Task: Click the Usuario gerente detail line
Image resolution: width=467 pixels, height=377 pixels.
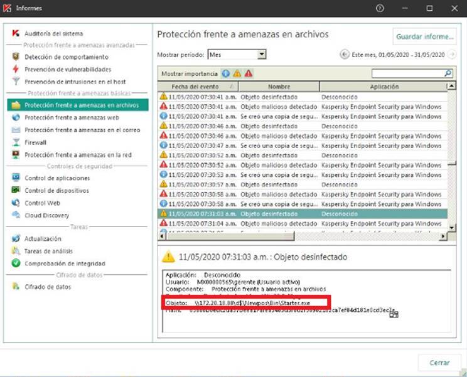Action: (x=233, y=282)
